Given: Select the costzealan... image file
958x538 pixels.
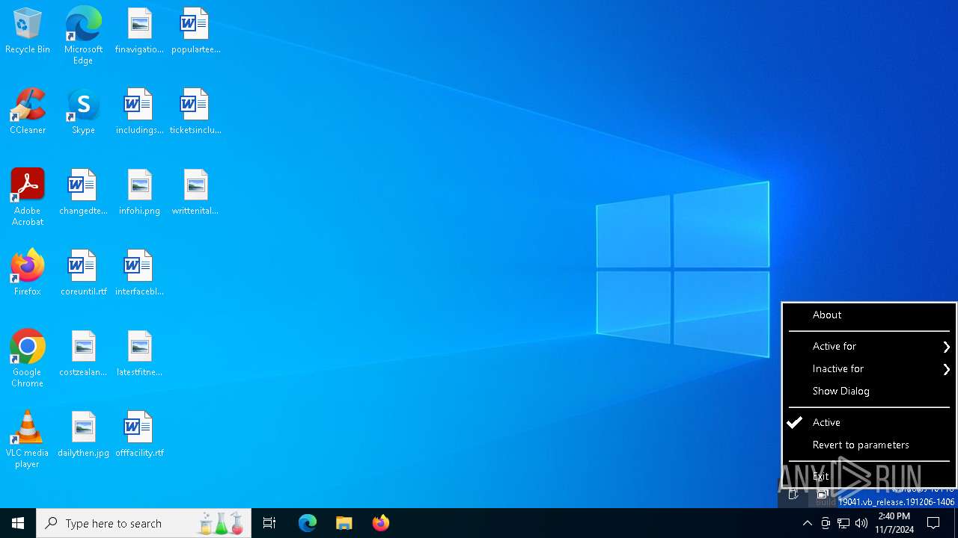Looking at the screenshot, I should (83, 354).
